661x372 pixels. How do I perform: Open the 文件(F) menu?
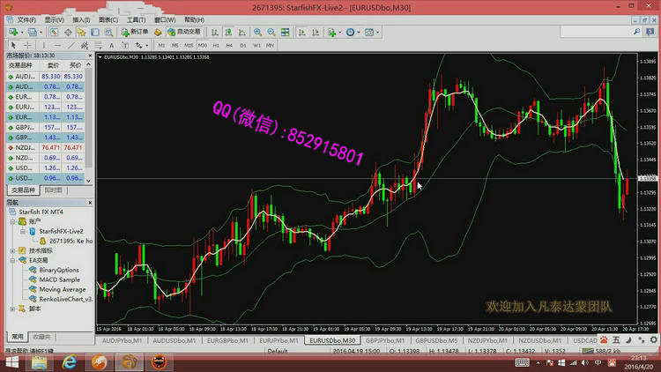26,19
